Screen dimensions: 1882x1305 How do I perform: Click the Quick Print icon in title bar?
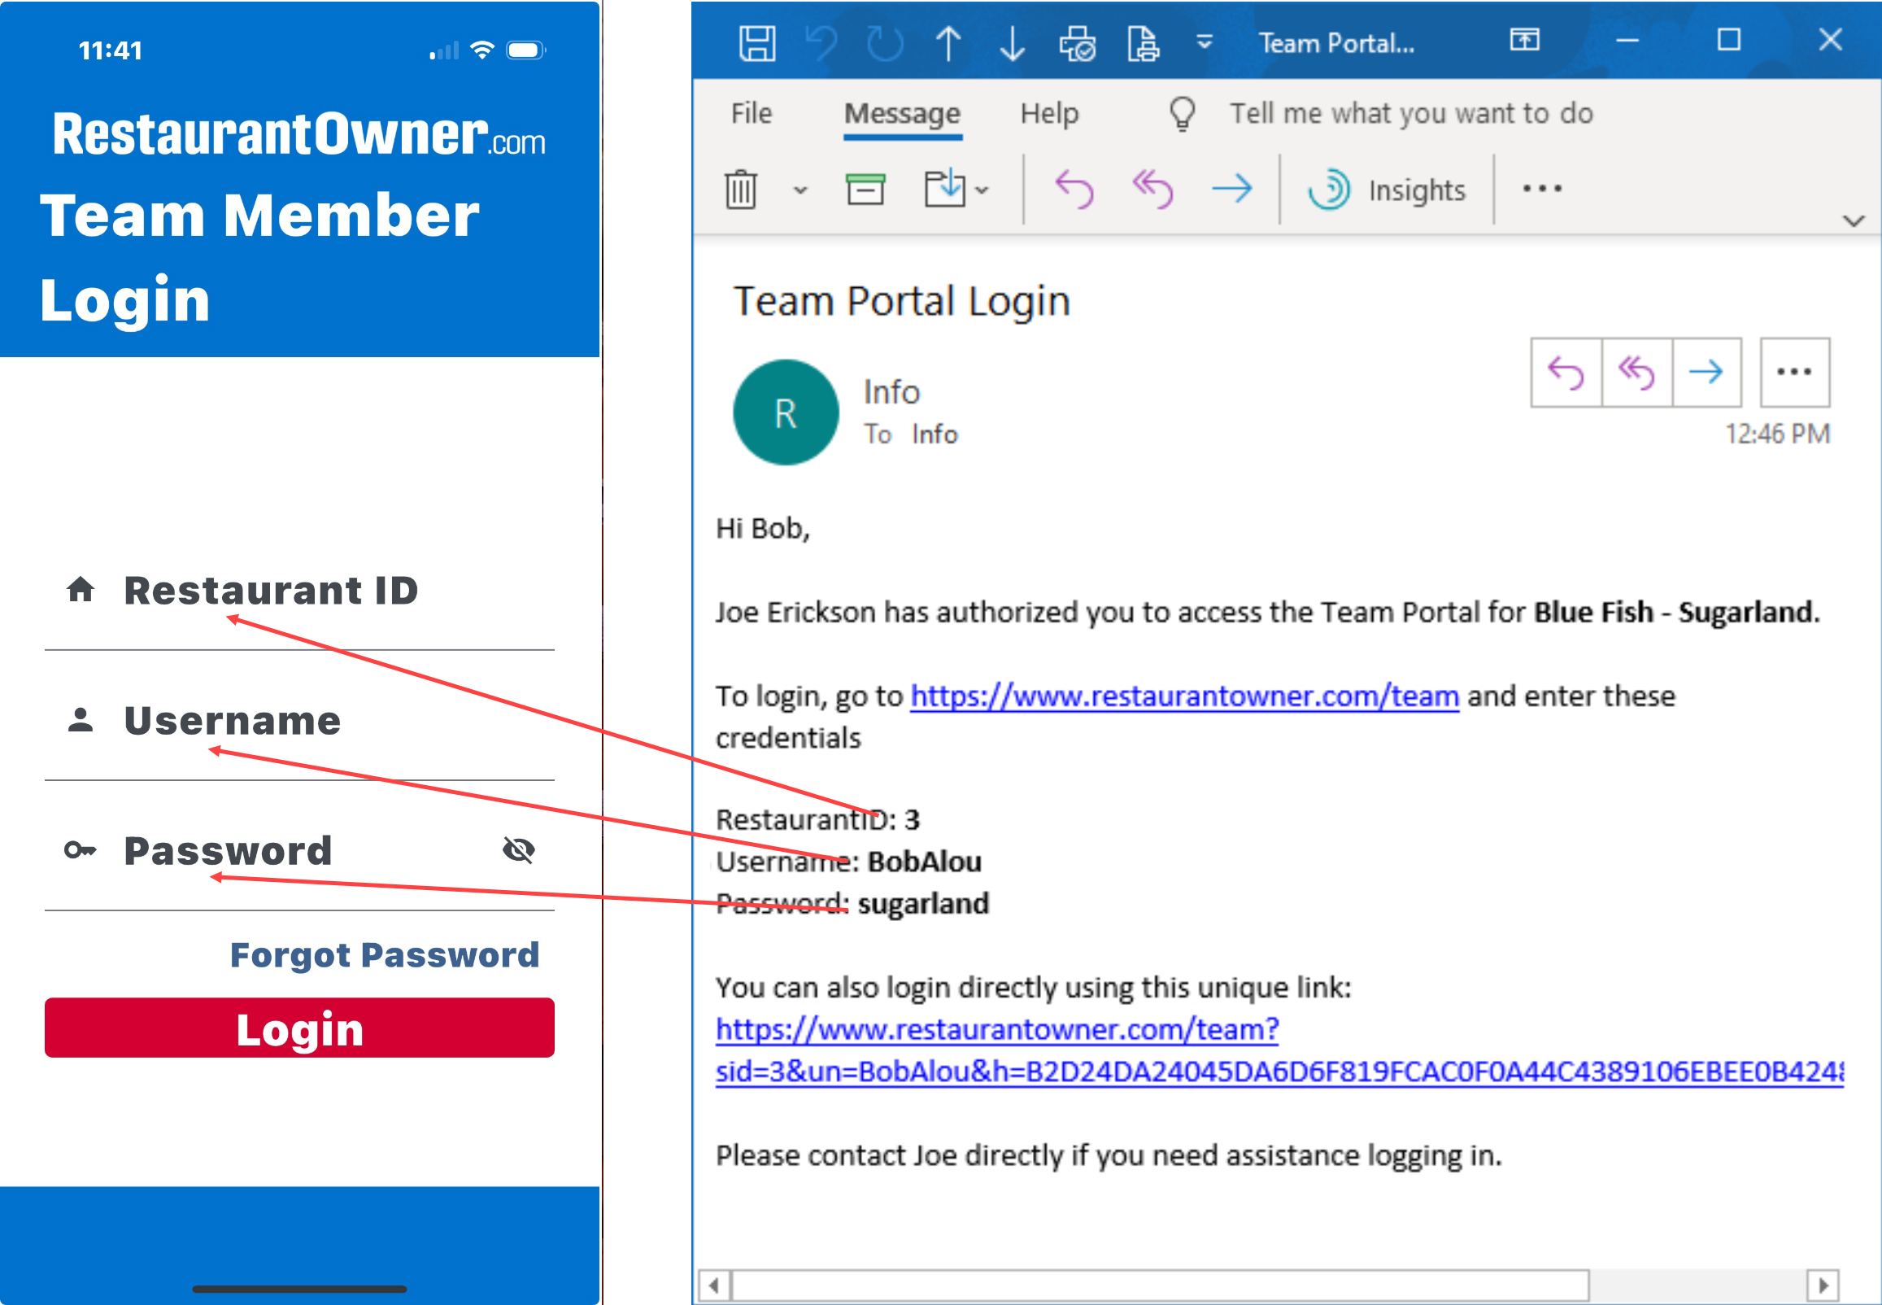[x=1077, y=43]
